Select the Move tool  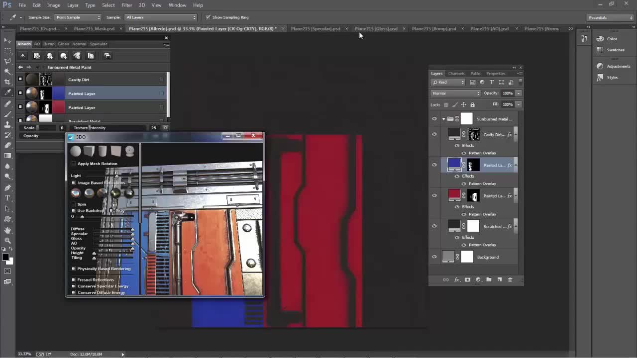click(x=7, y=40)
